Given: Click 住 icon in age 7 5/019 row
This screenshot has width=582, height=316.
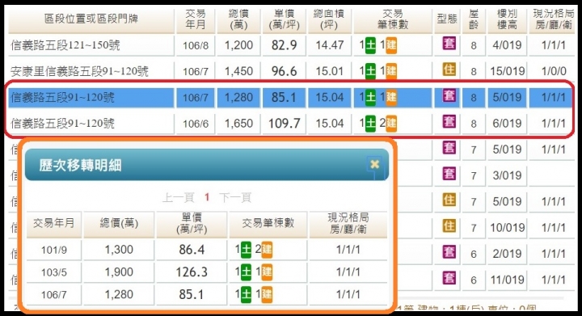Looking at the screenshot, I should pyautogui.click(x=449, y=200).
